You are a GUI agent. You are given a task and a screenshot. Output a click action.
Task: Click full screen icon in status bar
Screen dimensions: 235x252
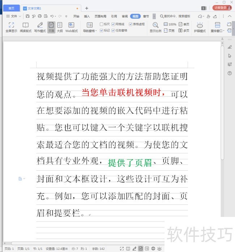(x=122, y=249)
